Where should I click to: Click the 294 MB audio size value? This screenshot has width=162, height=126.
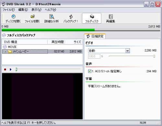coord(151,71)
